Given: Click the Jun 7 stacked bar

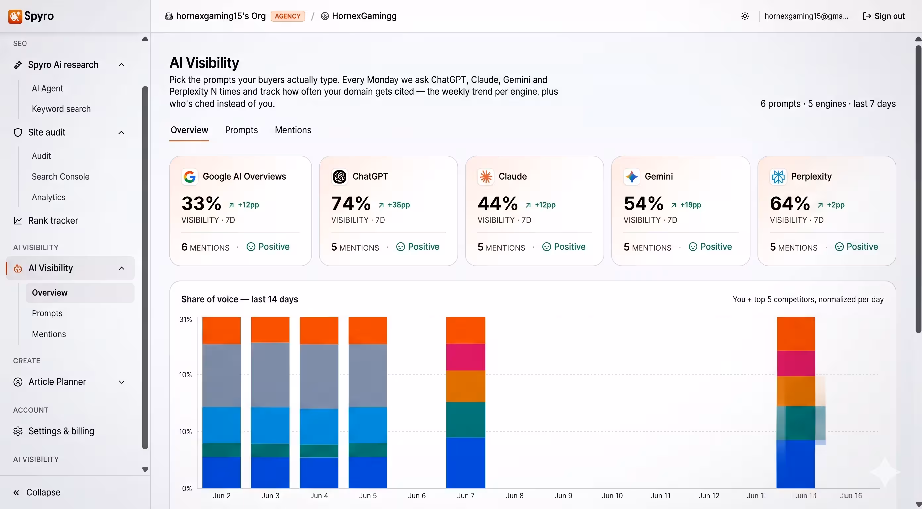Looking at the screenshot, I should (x=466, y=402).
